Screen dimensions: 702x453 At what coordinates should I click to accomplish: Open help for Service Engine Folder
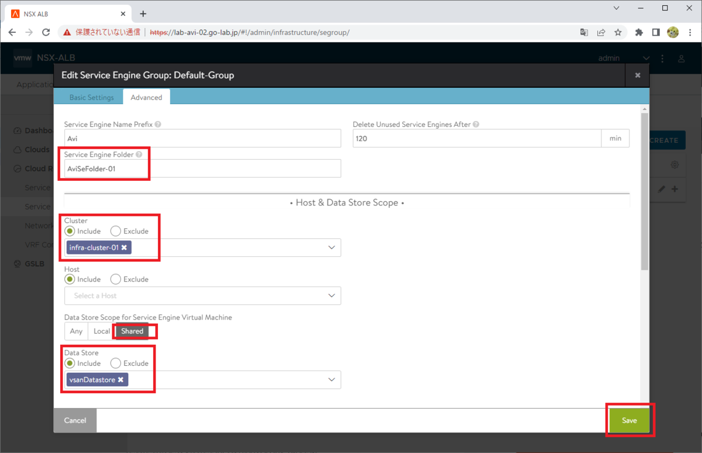(139, 155)
